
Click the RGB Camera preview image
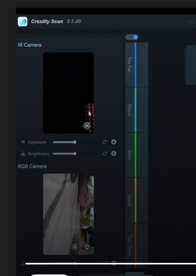coord(68,214)
